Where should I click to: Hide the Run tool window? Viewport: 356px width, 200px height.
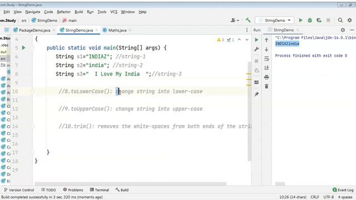(352, 30)
